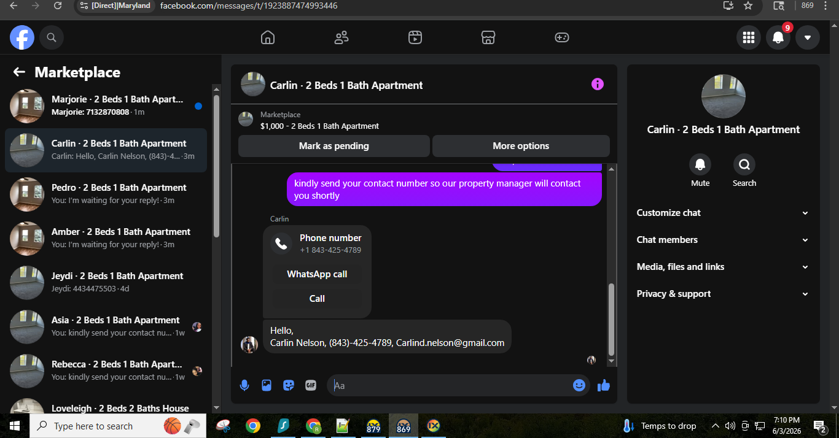The width and height of the screenshot is (839, 438).
Task: Open the Friends icon in top navigation
Action: pyautogui.click(x=341, y=37)
